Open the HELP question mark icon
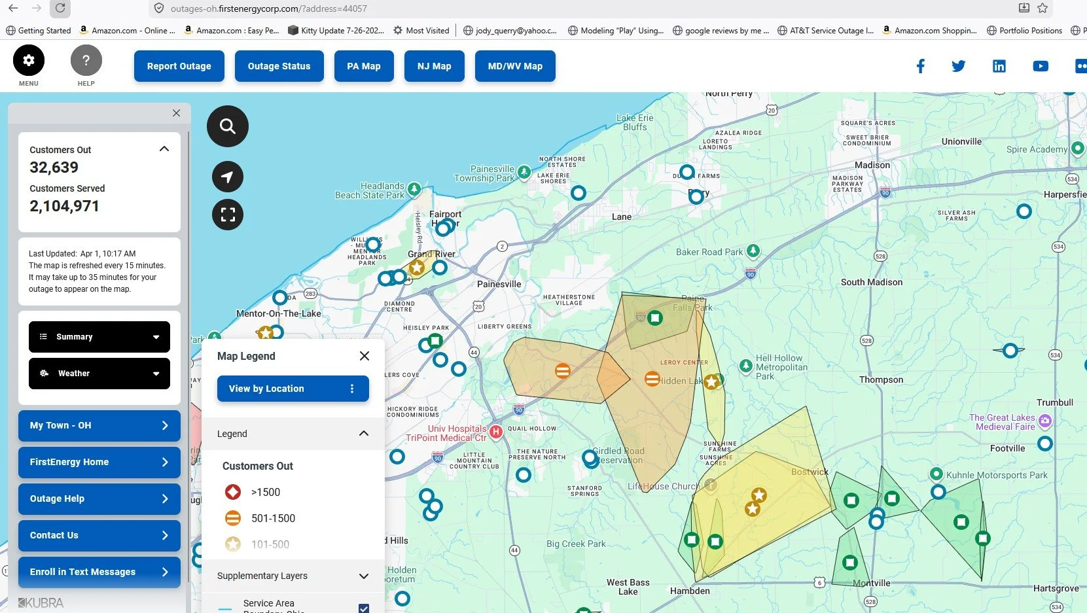This screenshot has width=1087, height=613. pyautogui.click(x=86, y=61)
